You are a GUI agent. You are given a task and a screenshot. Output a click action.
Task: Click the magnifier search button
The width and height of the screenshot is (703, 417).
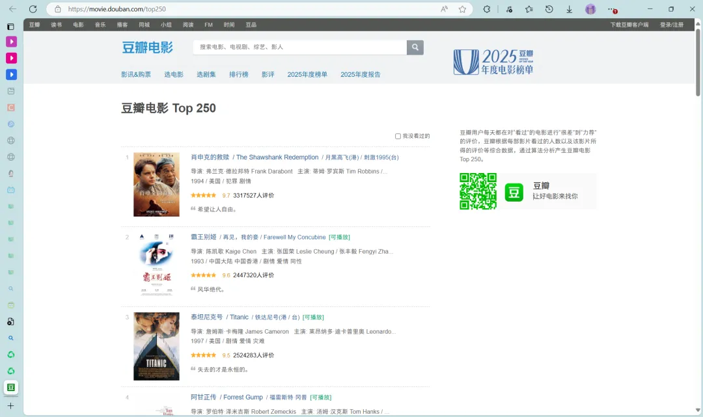point(415,47)
